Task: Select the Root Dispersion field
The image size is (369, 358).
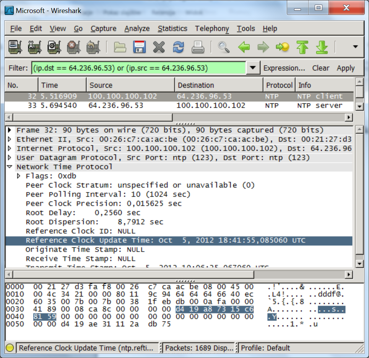Action: pyautogui.click(x=94, y=222)
